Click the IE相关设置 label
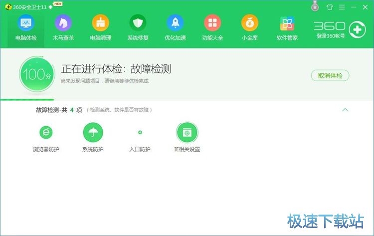This screenshot has width=374, height=236. click(x=187, y=149)
